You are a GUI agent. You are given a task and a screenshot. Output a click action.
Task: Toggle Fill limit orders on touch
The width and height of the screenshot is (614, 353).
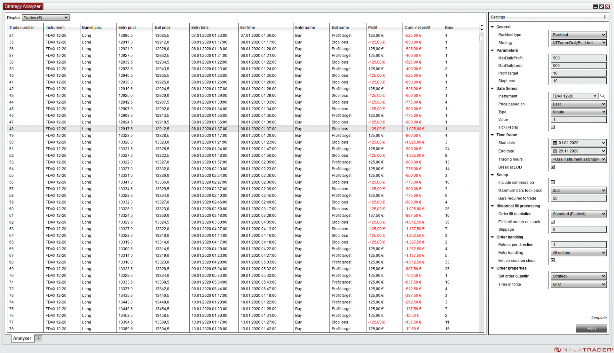click(x=553, y=222)
